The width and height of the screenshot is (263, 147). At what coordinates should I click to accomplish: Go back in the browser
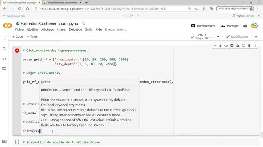coord(5,9)
